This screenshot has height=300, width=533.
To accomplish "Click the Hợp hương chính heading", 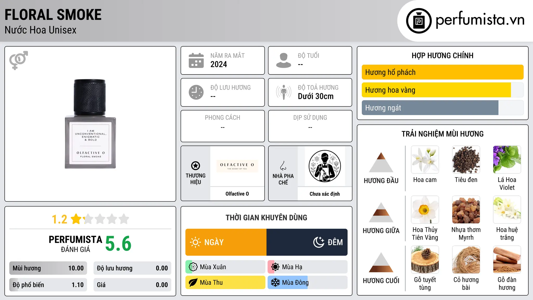I will [442, 55].
